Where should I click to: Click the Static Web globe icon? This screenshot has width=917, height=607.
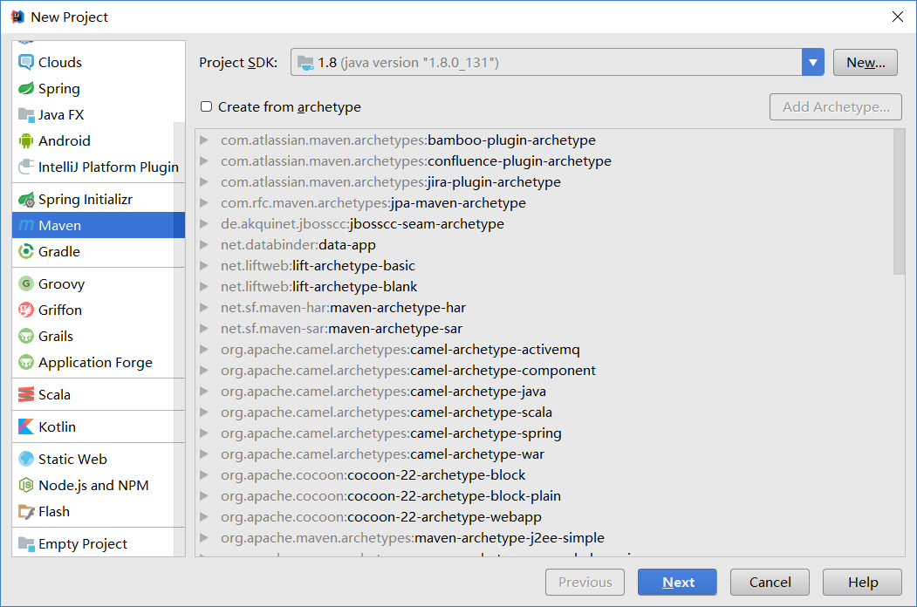coord(26,459)
